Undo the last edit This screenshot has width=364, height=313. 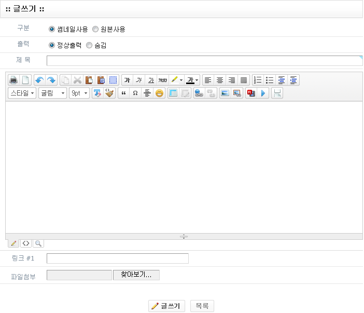click(x=39, y=80)
